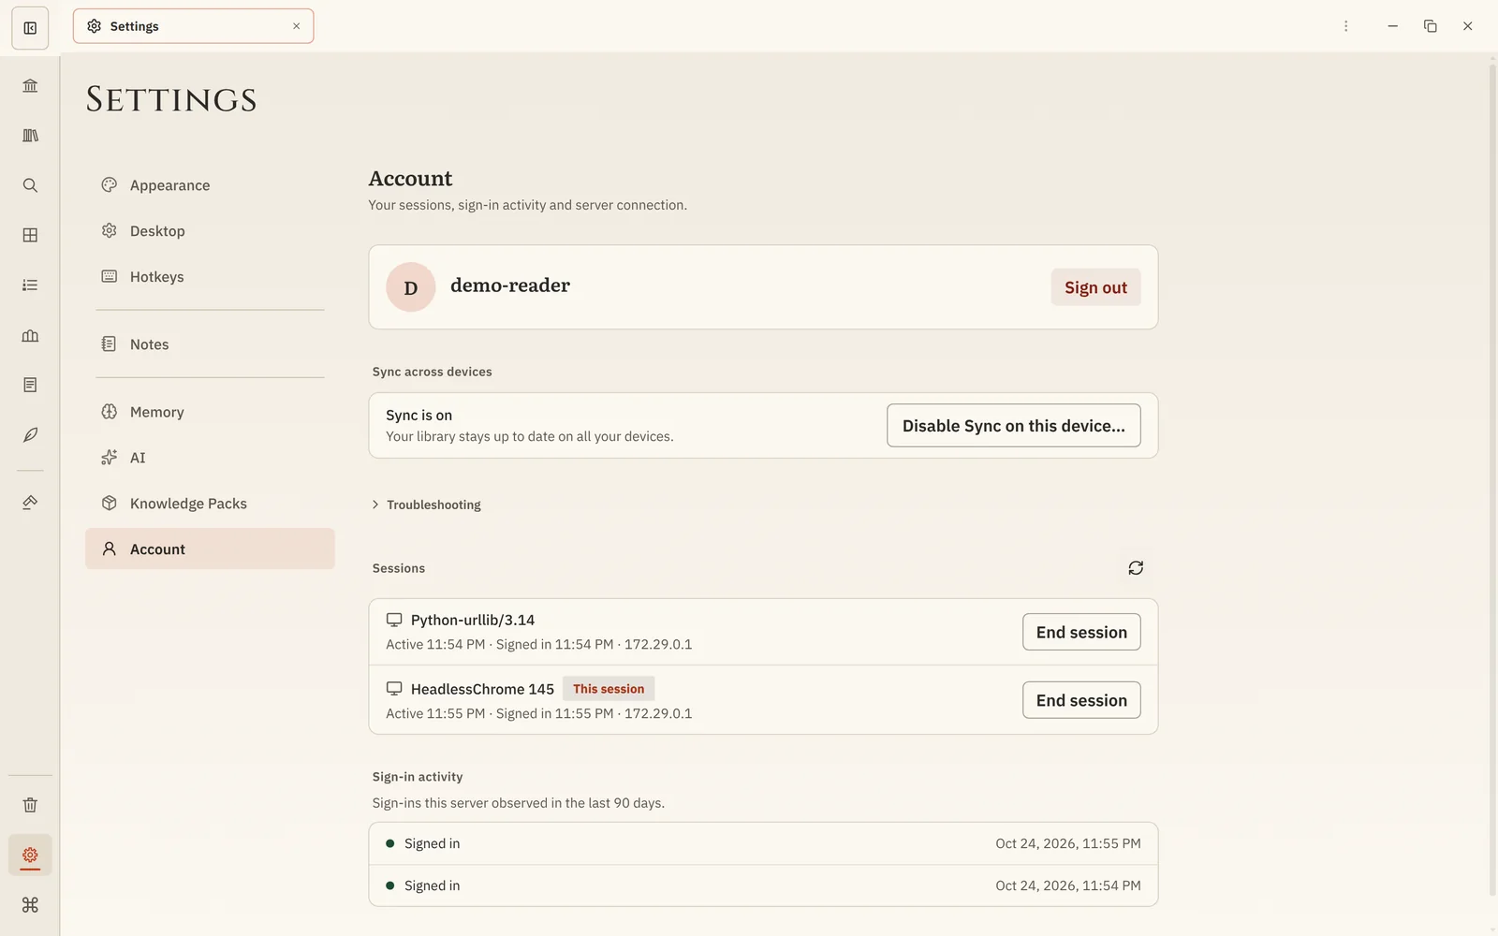Go to Hotkeys settings

point(210,277)
